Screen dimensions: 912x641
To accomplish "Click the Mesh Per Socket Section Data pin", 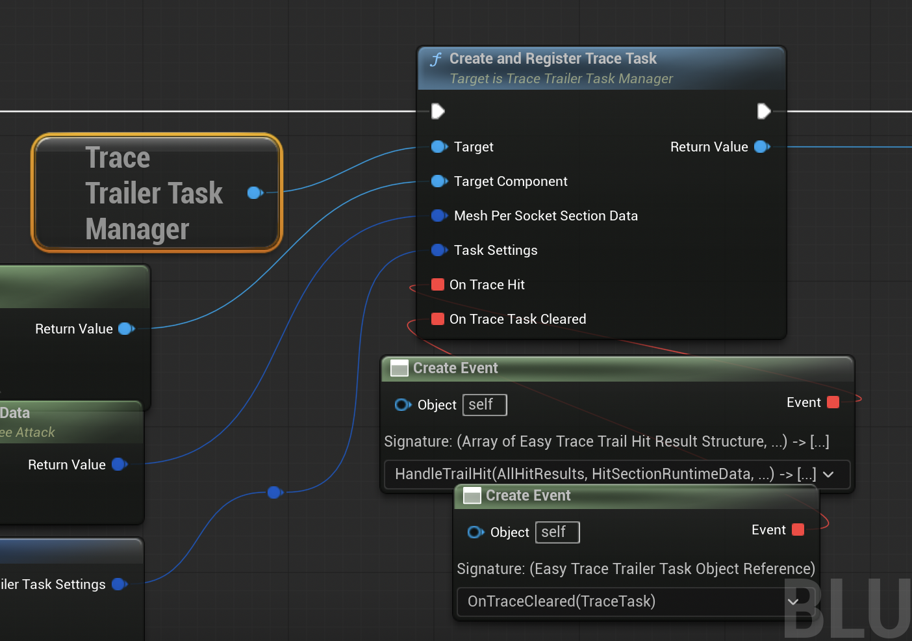I will click(439, 216).
